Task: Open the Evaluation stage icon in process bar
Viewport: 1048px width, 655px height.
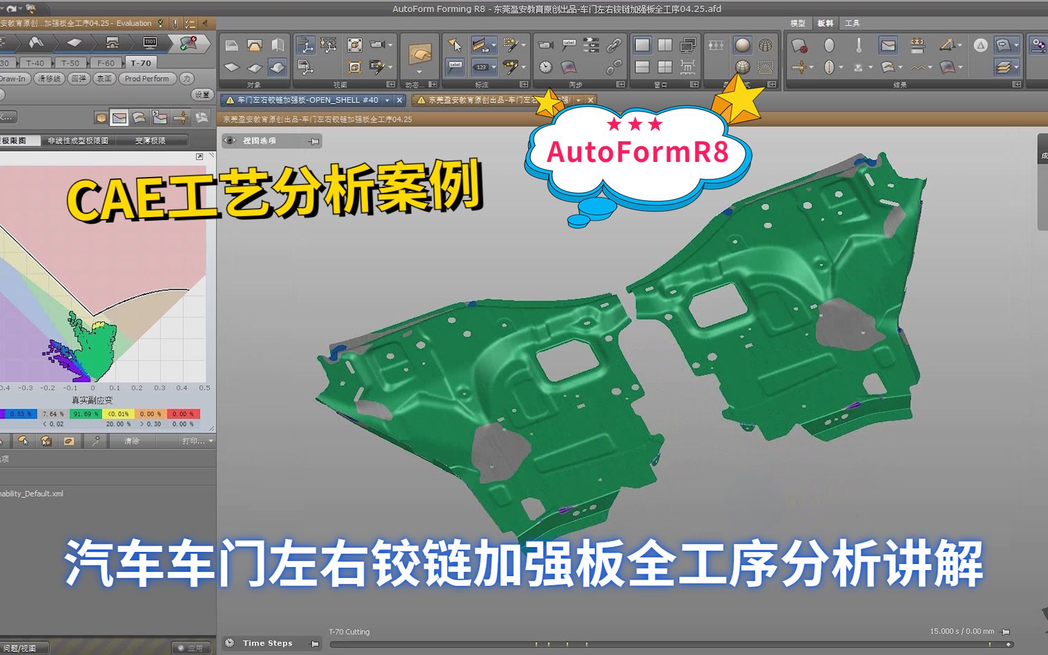Action: tap(189, 42)
